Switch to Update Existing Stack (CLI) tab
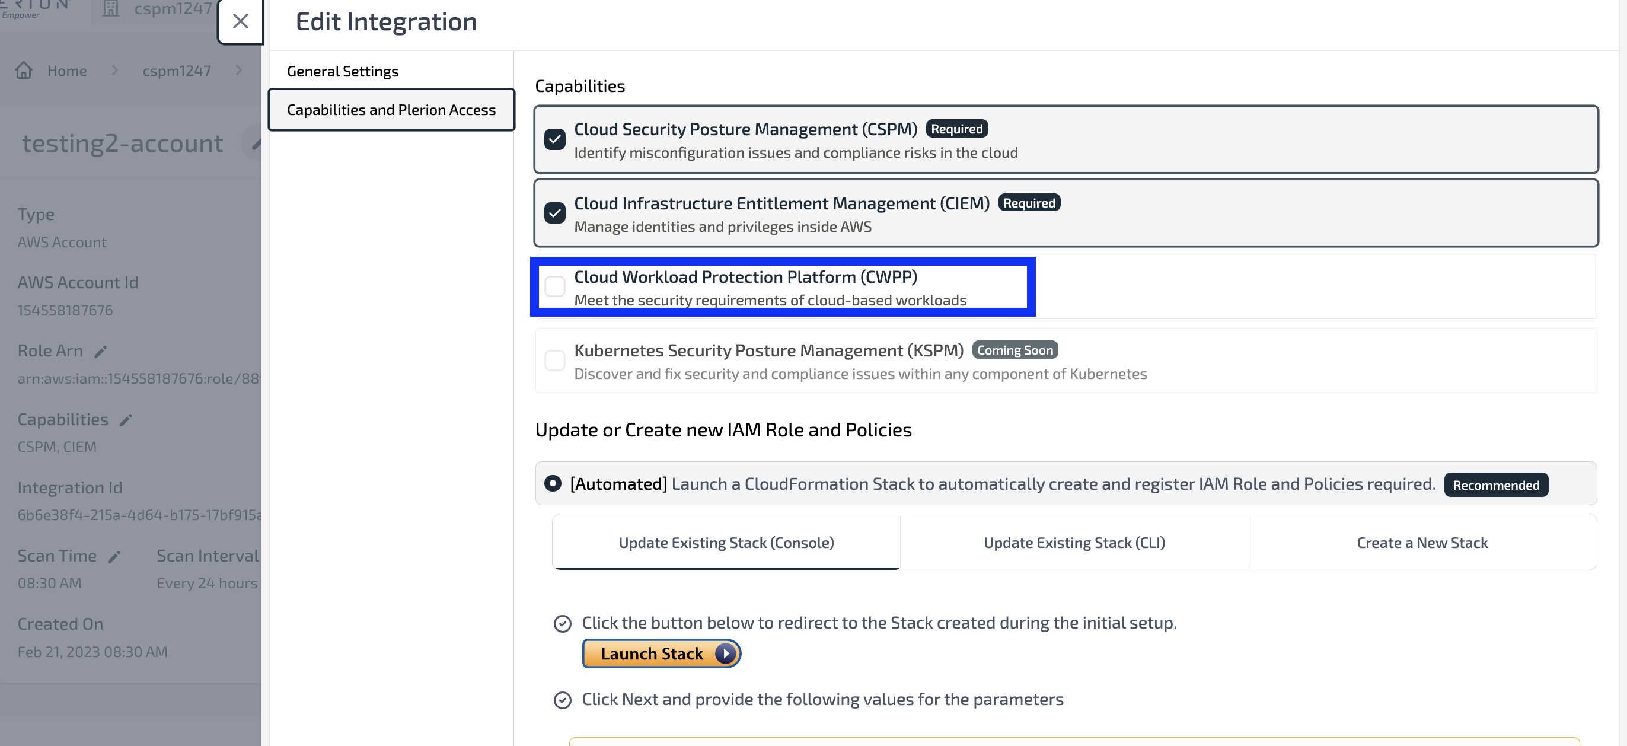The width and height of the screenshot is (1627, 746). 1074,543
